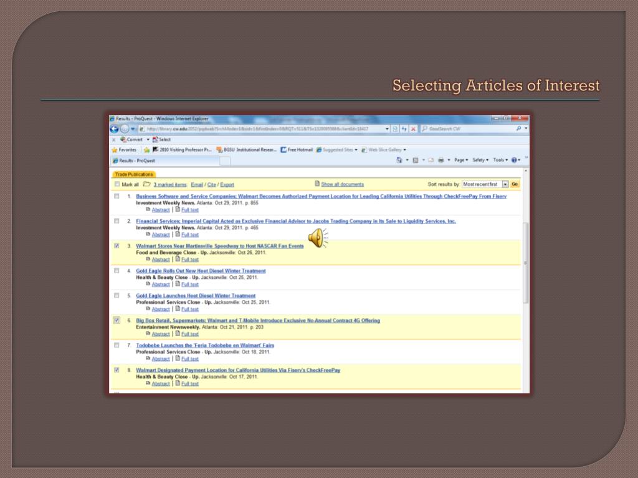This screenshot has height=478, width=638.
Task: Open the recent pages dropdown next to forward button
Action: 133,129
